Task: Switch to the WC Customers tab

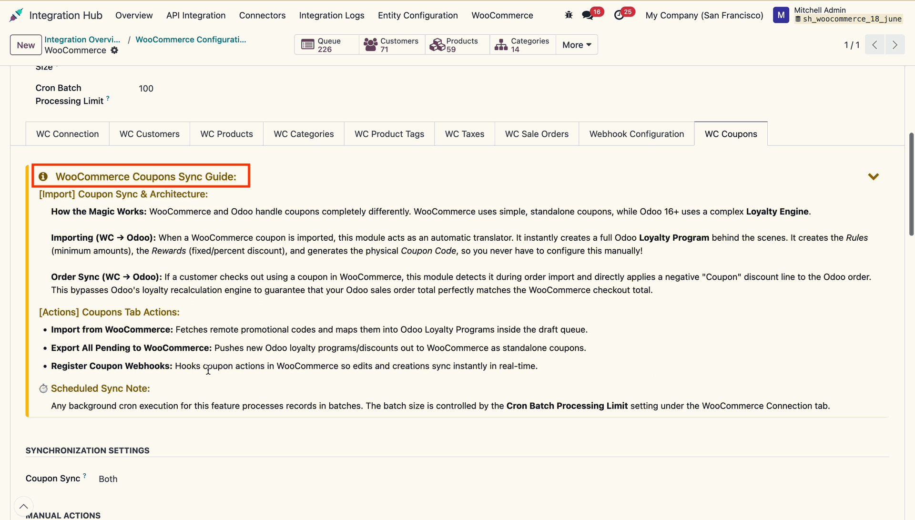Action: tap(150, 134)
